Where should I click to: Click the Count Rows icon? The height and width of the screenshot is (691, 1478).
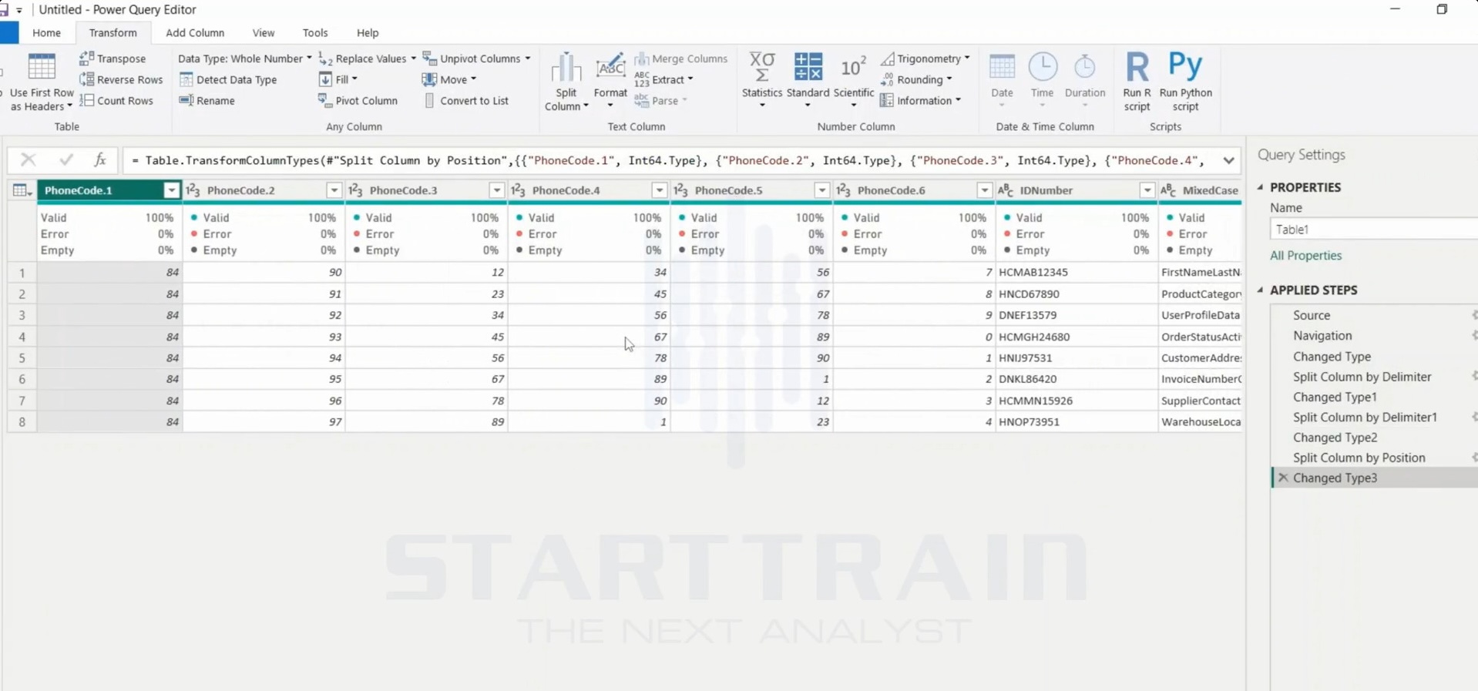[x=87, y=100]
